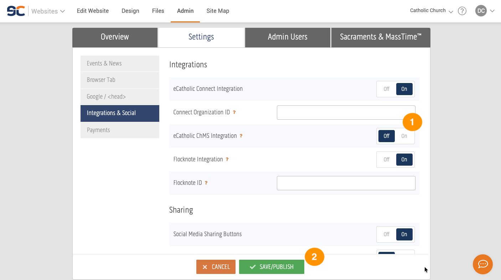Open Events & News settings

pyautogui.click(x=120, y=63)
